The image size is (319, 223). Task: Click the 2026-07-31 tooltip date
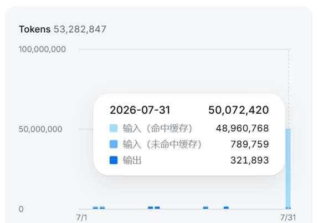click(140, 110)
